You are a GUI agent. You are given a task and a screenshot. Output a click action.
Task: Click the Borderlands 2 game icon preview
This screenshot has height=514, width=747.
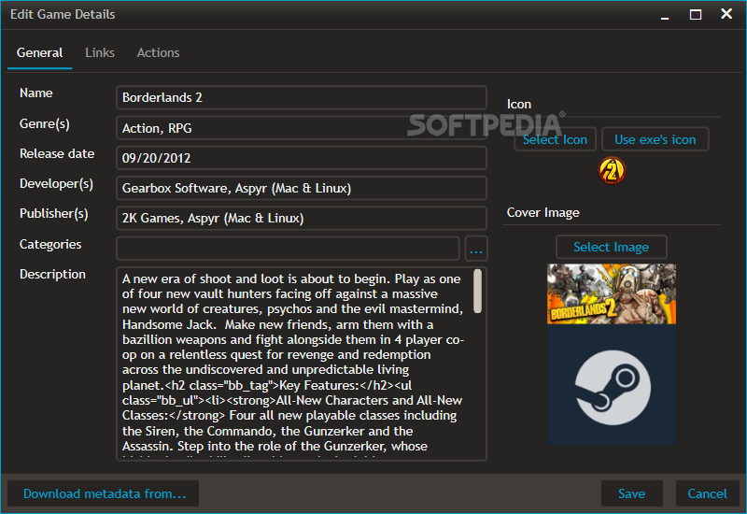coord(612,171)
